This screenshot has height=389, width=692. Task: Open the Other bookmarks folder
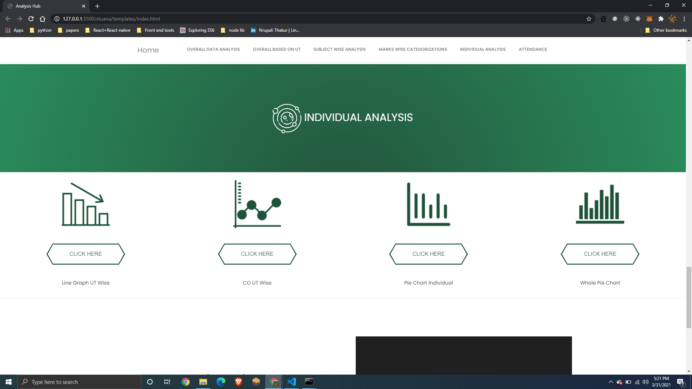[666, 30]
